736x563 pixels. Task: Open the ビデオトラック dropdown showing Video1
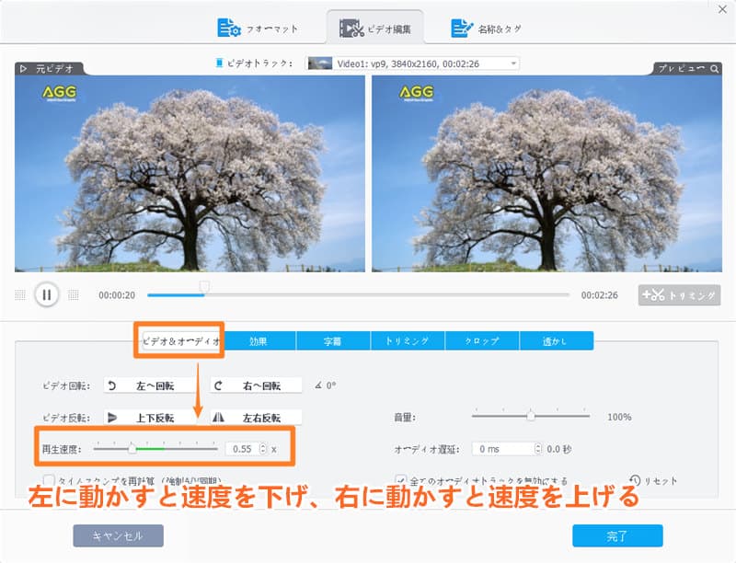coord(512,63)
